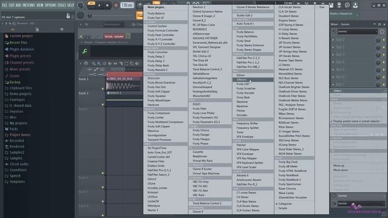
Task: Click the Sliced audio folder icon
Action: coord(7,164)
